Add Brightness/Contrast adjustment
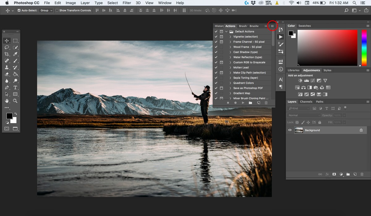 click(x=301, y=81)
